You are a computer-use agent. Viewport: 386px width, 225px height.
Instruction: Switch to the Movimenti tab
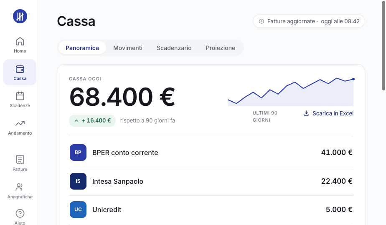[x=128, y=48]
